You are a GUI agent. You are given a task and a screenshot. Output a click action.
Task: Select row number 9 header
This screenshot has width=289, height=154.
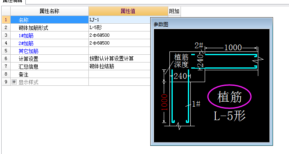pyautogui.click(x=6, y=82)
